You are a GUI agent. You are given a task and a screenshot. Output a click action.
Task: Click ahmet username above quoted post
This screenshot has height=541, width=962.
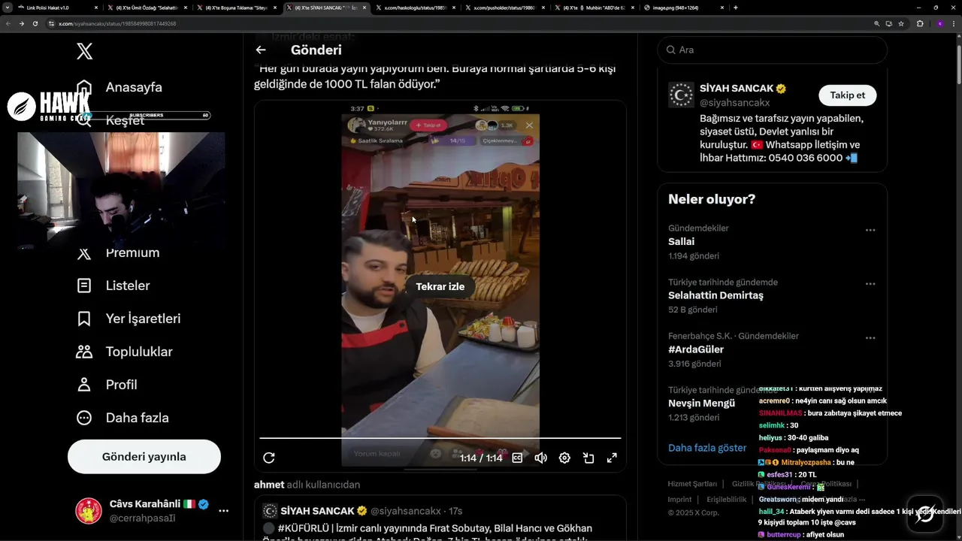point(269,485)
